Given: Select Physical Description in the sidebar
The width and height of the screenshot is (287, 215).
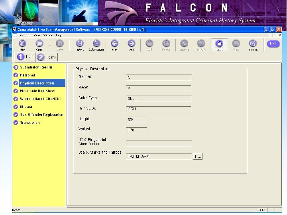Looking at the screenshot, I should click(x=42, y=83).
